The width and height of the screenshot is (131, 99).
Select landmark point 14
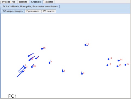[x=119, y=61]
